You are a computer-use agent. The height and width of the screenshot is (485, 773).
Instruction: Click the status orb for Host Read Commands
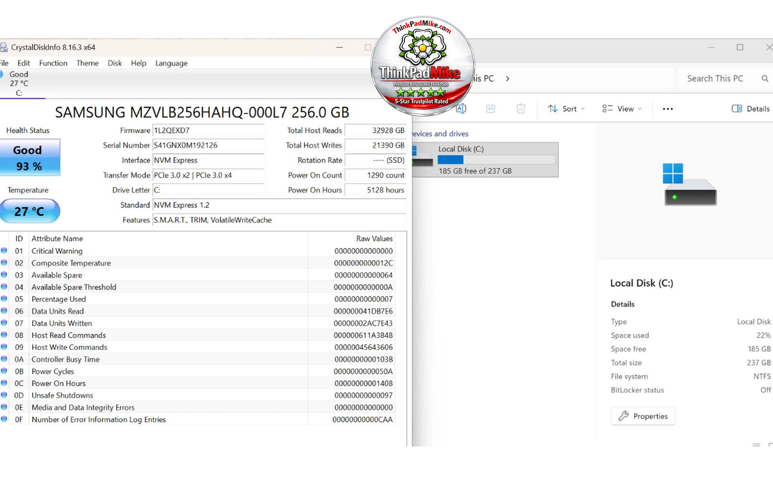coord(4,335)
